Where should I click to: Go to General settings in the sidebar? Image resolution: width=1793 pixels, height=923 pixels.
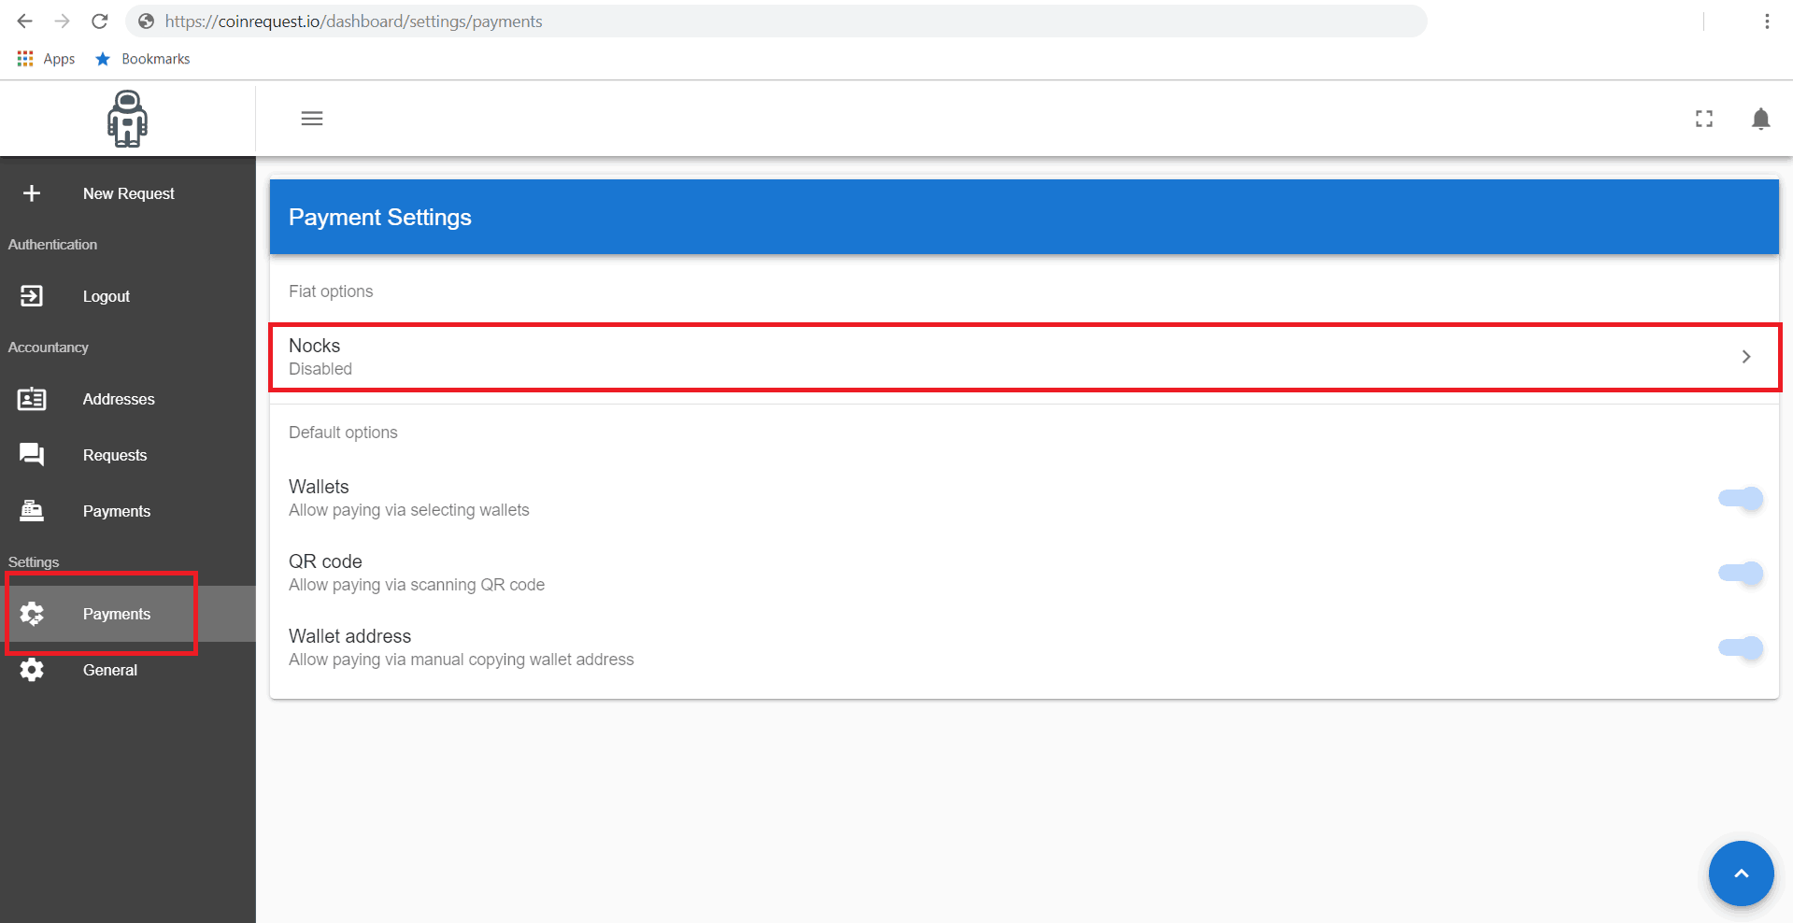pyautogui.click(x=109, y=670)
